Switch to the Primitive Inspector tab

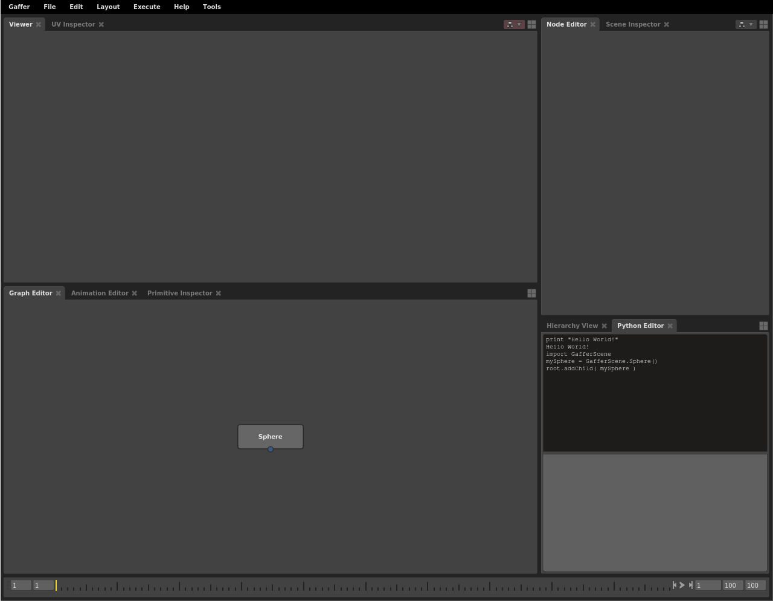click(x=180, y=294)
